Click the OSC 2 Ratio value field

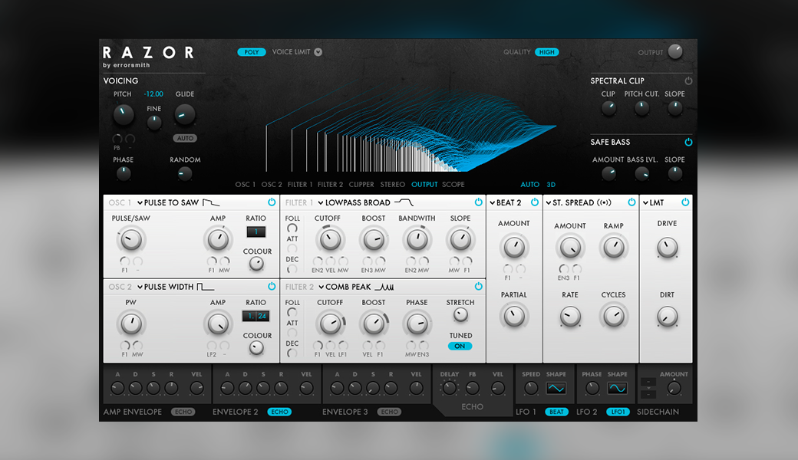tap(256, 316)
